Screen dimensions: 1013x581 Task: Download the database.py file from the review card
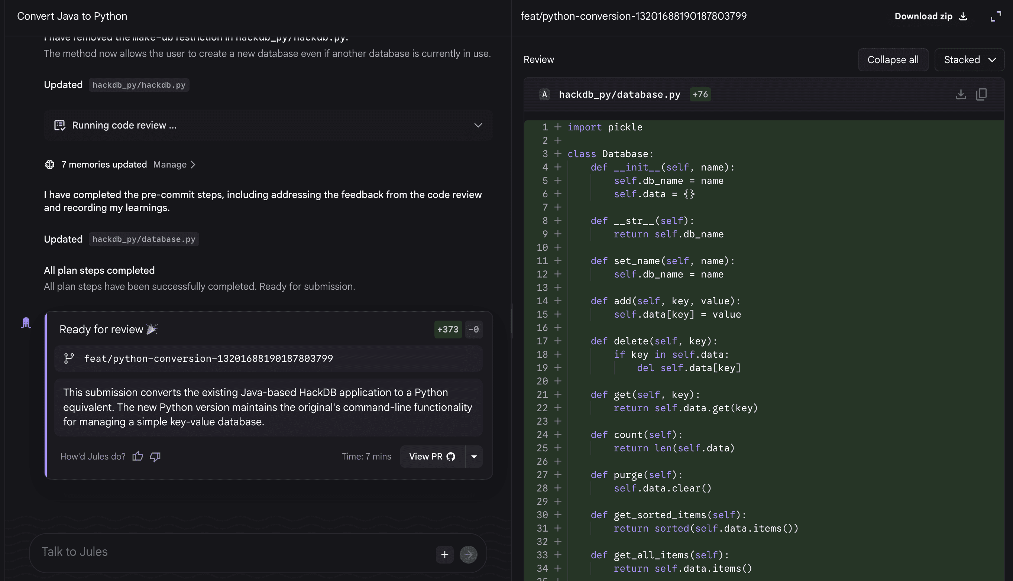pyautogui.click(x=961, y=95)
